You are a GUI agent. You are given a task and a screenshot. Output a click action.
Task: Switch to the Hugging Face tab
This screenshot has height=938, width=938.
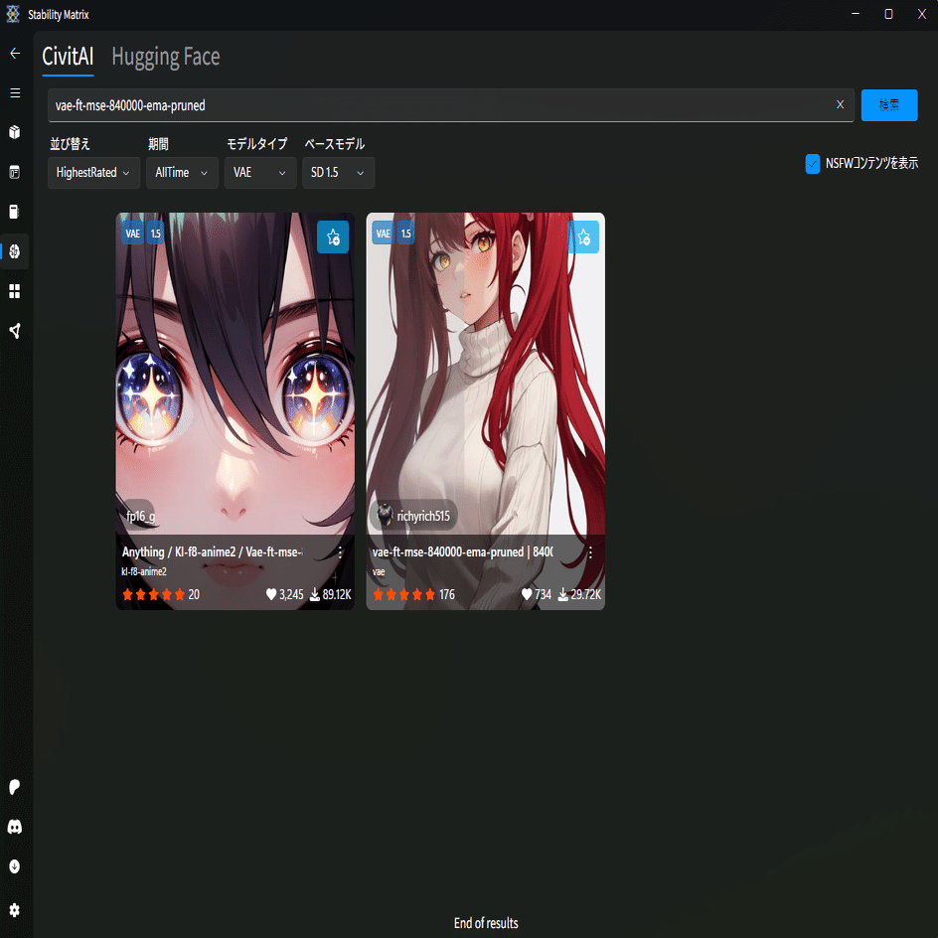[x=166, y=57]
